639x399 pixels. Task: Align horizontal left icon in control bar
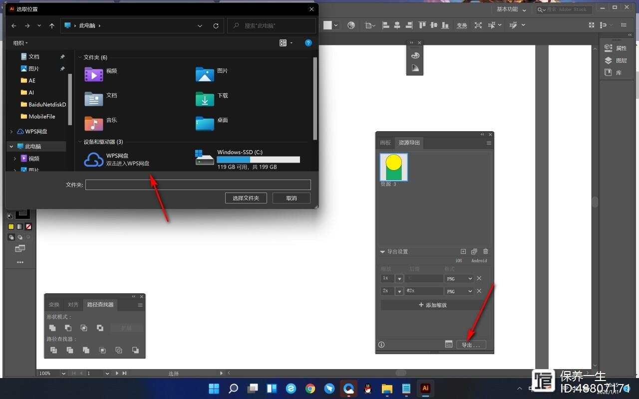tap(386, 25)
